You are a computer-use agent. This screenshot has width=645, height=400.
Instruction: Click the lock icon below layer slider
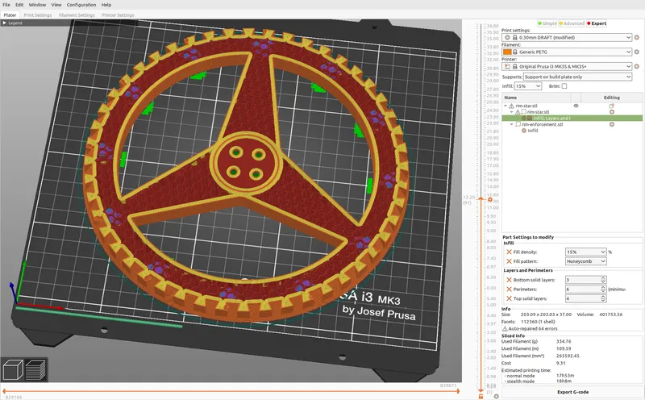click(481, 396)
